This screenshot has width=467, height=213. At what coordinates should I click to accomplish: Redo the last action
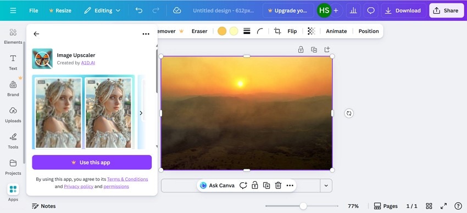point(155,10)
